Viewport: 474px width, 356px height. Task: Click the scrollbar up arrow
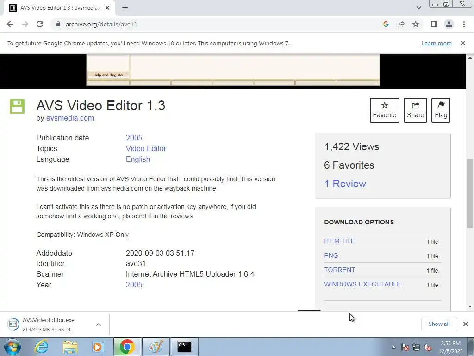tap(470, 57)
